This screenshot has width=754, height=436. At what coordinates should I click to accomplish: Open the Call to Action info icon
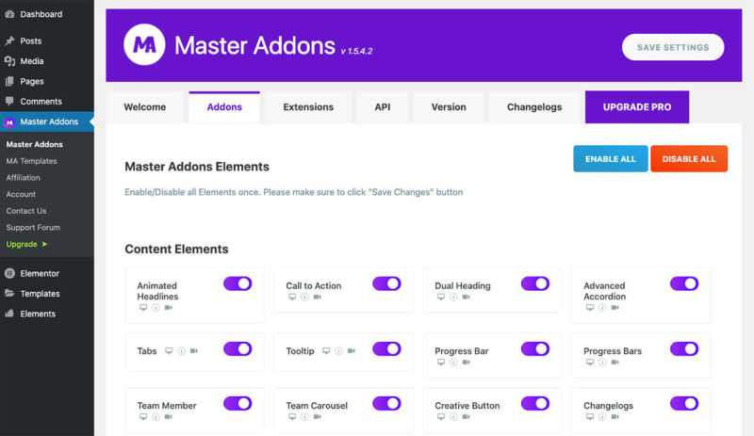(304, 297)
